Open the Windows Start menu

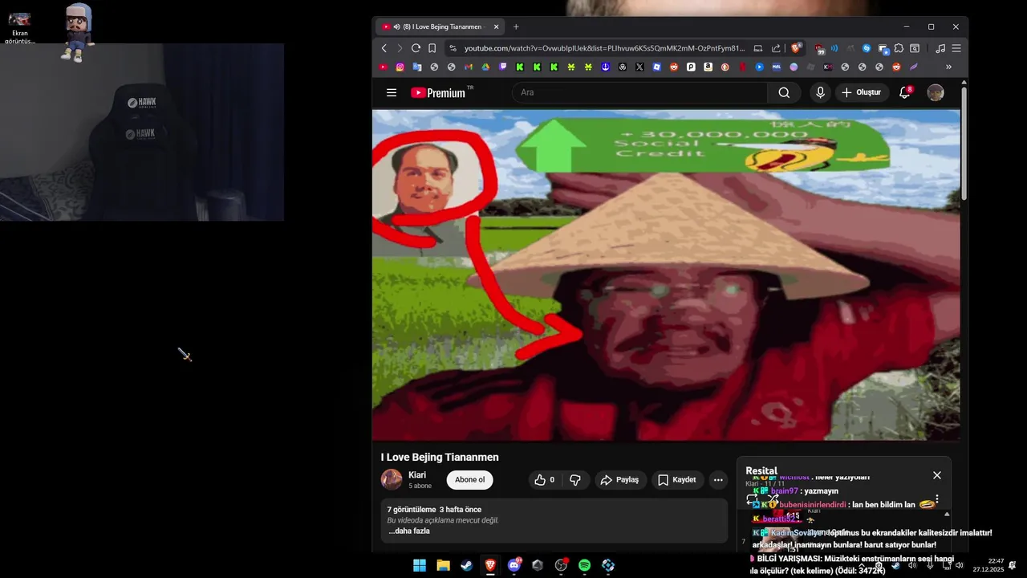[x=420, y=566]
